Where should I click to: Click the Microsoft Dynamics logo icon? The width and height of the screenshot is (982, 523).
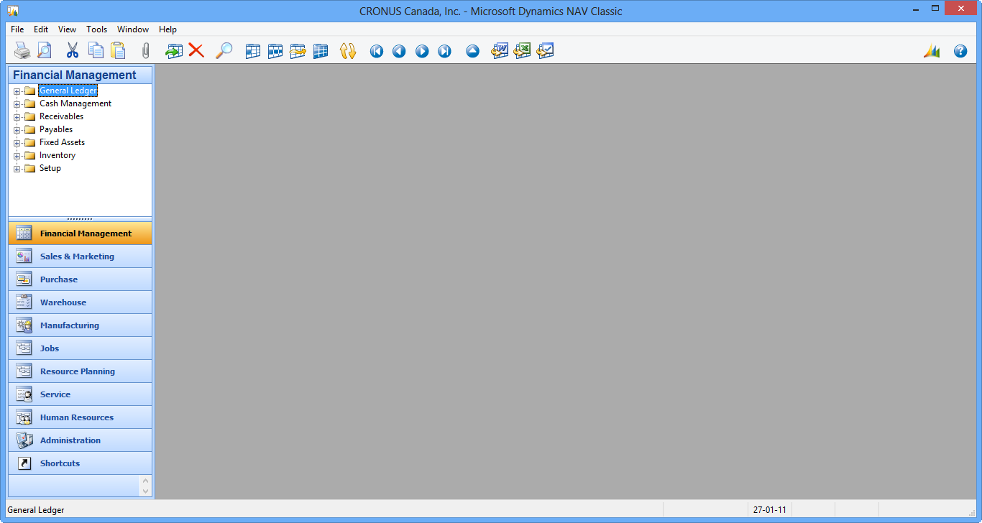(932, 51)
